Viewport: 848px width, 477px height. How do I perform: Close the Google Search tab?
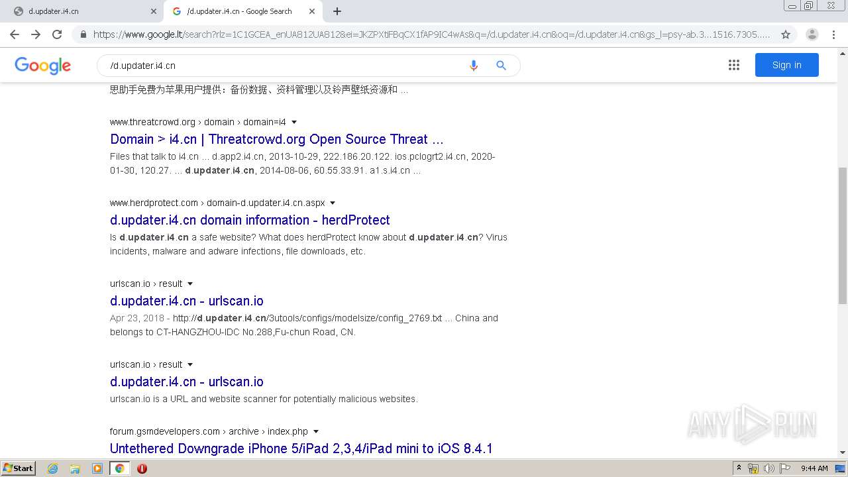[312, 11]
